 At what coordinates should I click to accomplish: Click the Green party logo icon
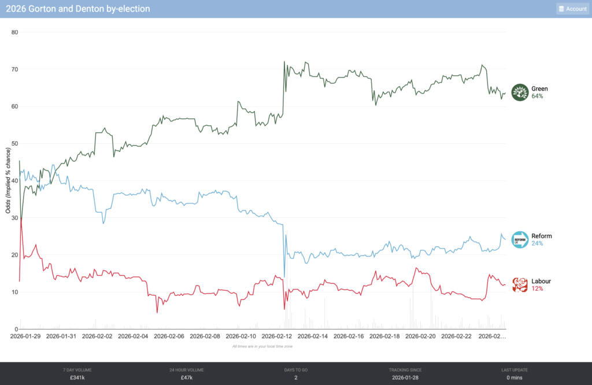pyautogui.click(x=520, y=92)
